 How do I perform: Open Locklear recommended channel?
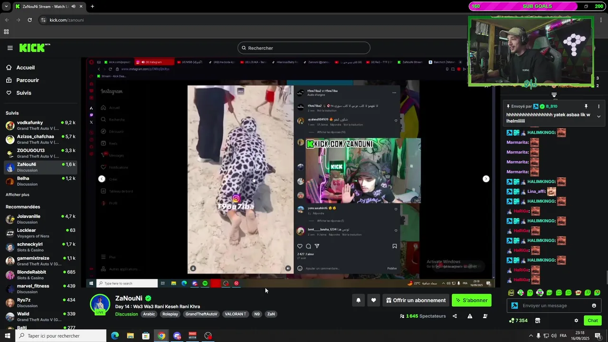(40, 233)
